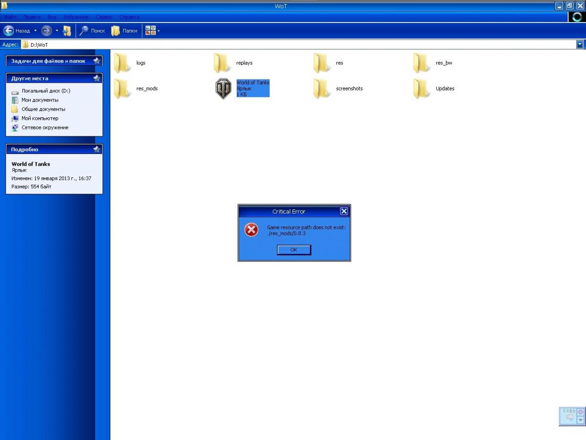Viewport: 586px width, 440px height.
Task: Click the title bar folder icon
Action: pyautogui.click(x=4, y=5)
